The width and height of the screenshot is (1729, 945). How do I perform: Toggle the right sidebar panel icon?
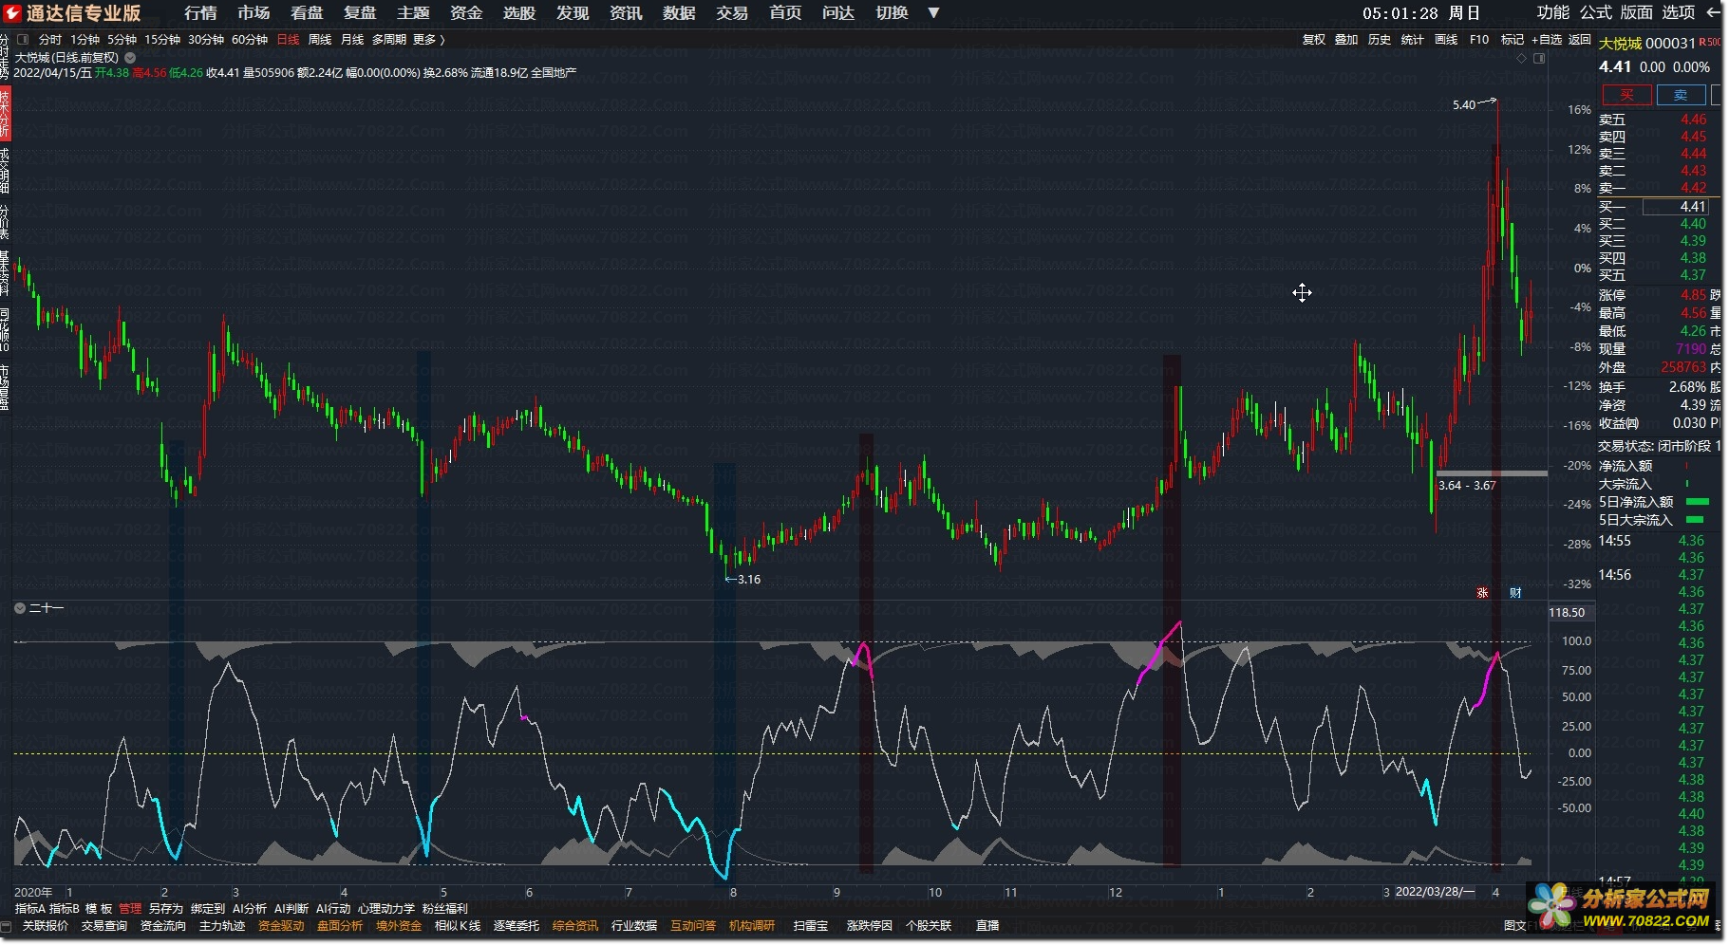click(x=1539, y=58)
